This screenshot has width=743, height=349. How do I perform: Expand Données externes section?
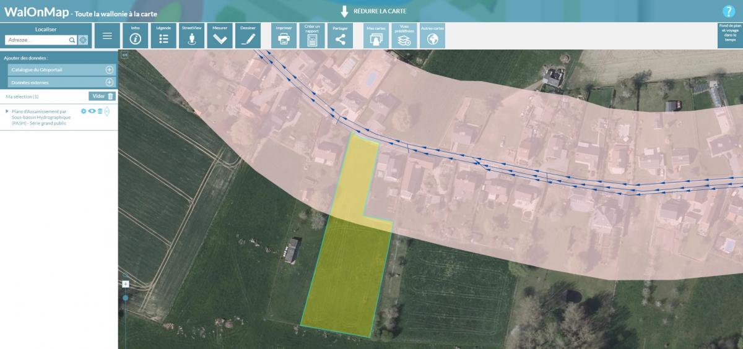(x=110, y=82)
